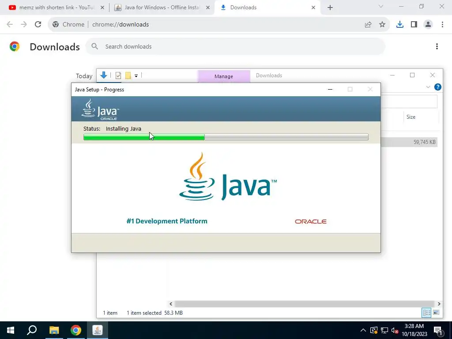
Task: Minimize the Explorer Downloads window
Action: pos(392,75)
